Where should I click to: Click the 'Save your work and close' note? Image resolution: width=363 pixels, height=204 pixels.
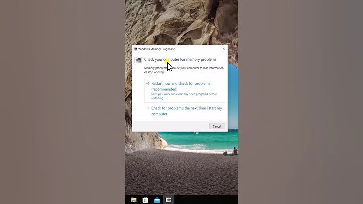pyautogui.click(x=184, y=96)
